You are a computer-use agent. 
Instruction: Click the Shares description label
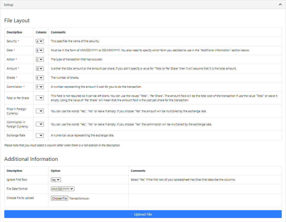11,78
